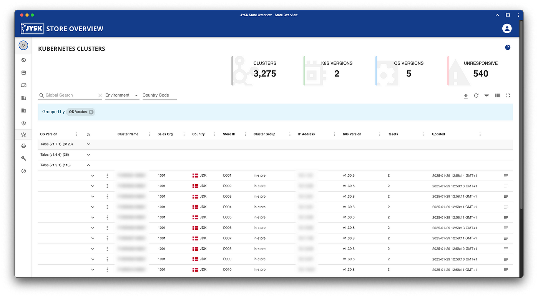
Task: View details lines icon for D005
Action: pos(506,217)
